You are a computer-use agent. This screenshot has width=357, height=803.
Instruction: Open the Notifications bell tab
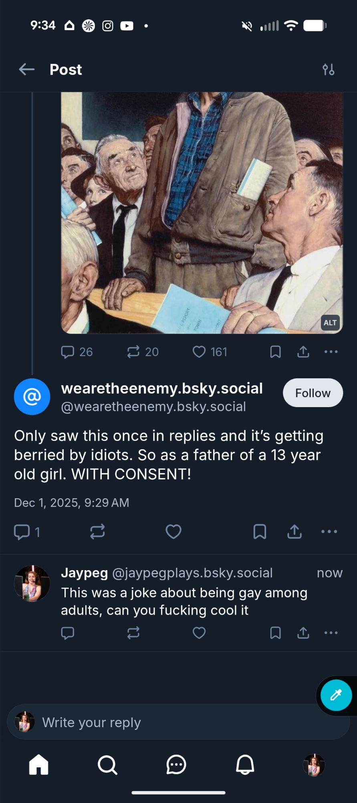tap(245, 764)
